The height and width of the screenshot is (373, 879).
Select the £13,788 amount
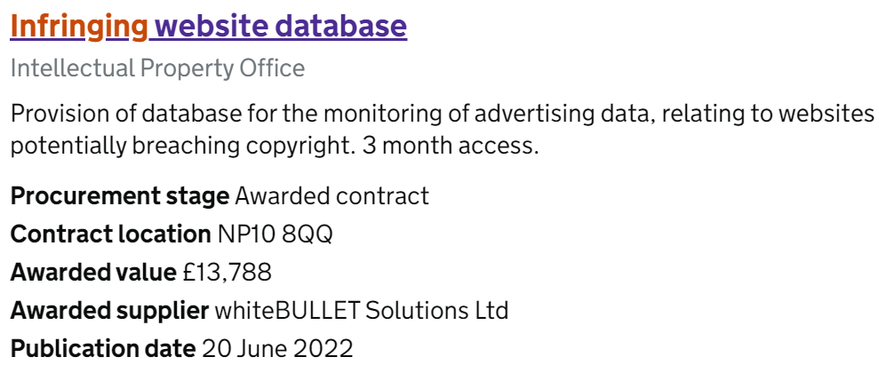(x=227, y=274)
